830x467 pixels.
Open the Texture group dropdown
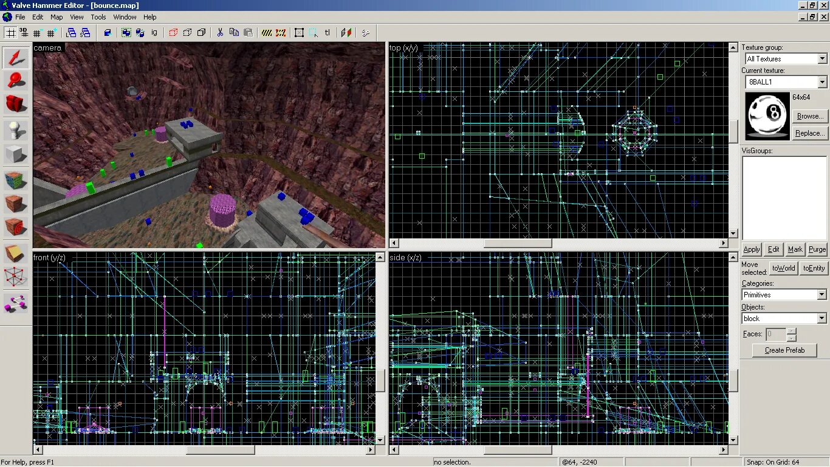[822, 59]
